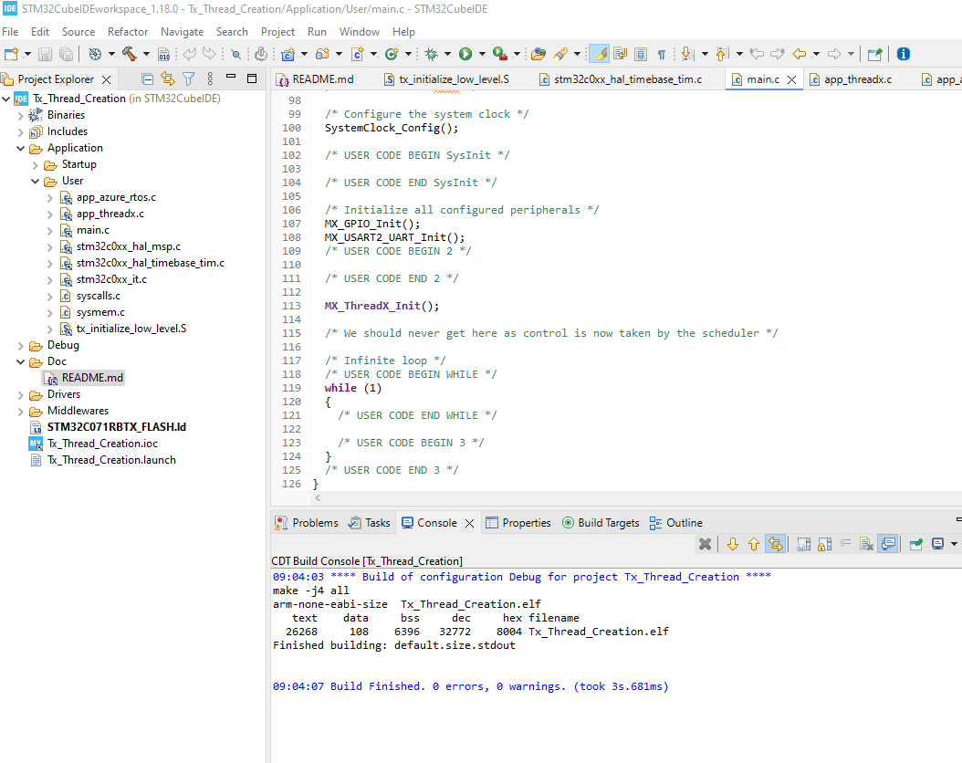Click the New file wizard icon
Screen dimensions: 962x763
click(11, 54)
